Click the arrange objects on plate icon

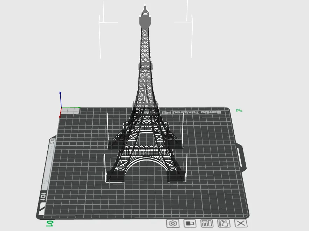tap(207, 224)
